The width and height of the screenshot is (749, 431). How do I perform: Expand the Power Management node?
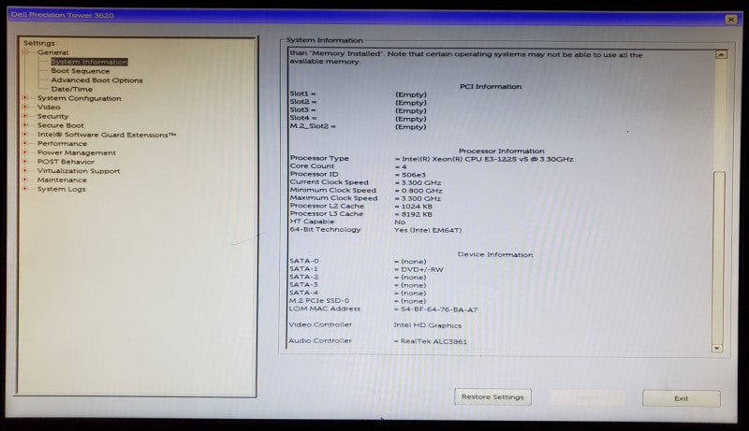pyautogui.click(x=25, y=152)
